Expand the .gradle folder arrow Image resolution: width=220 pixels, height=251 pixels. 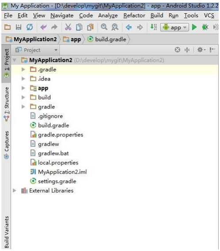click(x=23, y=70)
